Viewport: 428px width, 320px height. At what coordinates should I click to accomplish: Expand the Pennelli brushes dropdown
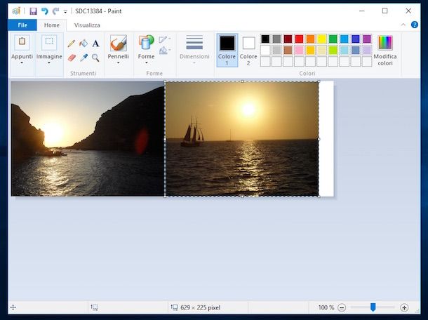pyautogui.click(x=118, y=60)
